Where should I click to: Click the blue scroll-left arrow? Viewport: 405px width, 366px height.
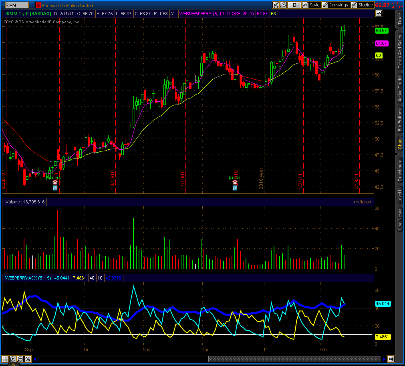[35, 359]
